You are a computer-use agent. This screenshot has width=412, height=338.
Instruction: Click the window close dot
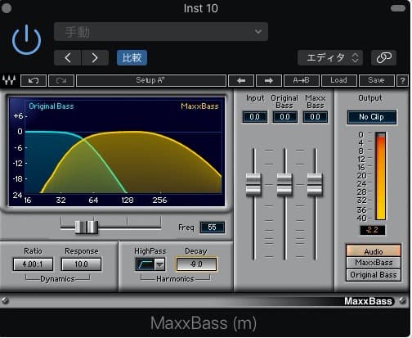click(x=7, y=8)
